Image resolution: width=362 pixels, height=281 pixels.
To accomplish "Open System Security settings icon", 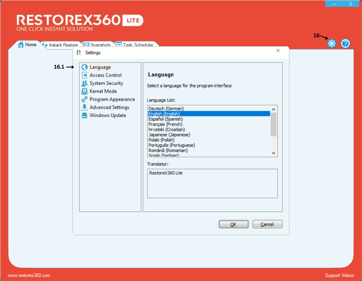I will [84, 83].
